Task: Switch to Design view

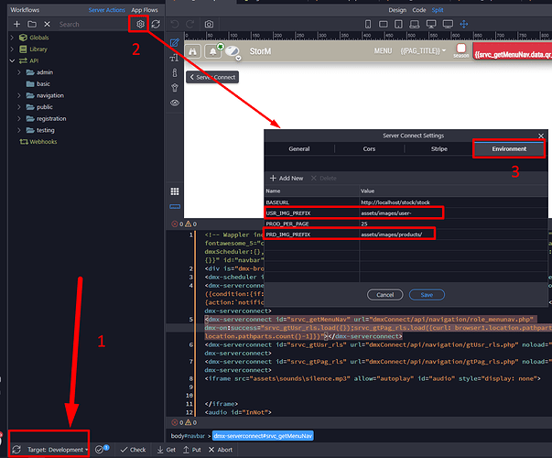Action: pos(397,10)
